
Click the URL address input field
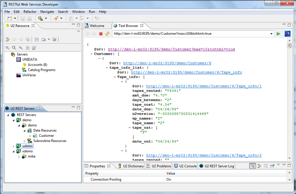coord(191,34)
